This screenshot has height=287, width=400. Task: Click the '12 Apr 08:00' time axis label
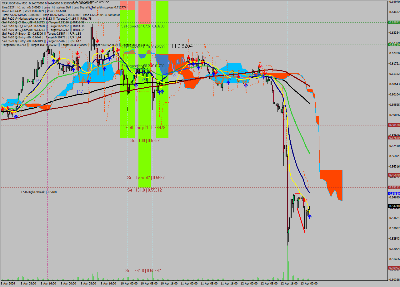(269, 284)
